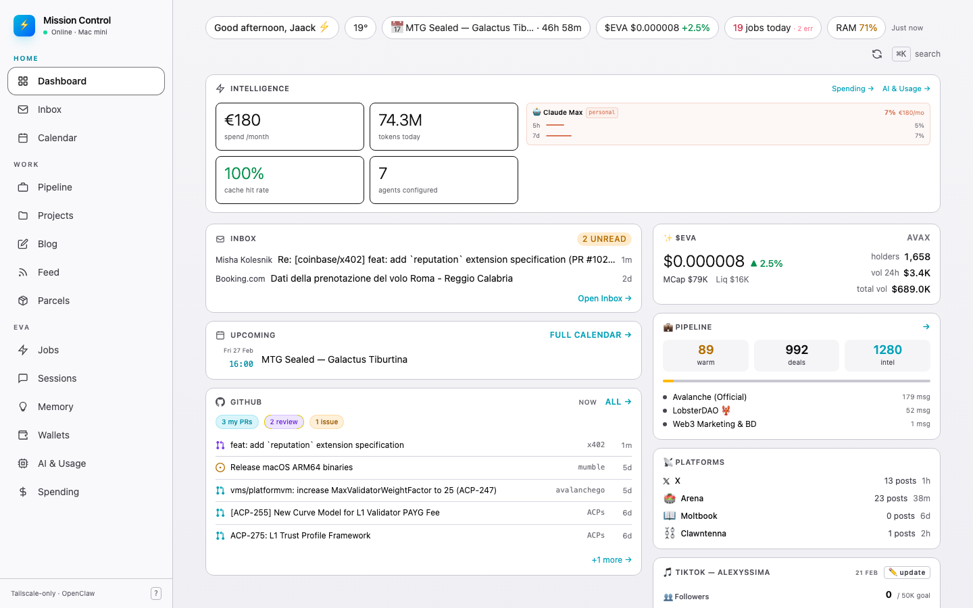Screen dimensions: 973x608
Task: Click the 'Web3 Marketing & BD' pipeline row
Action: tap(797, 424)
